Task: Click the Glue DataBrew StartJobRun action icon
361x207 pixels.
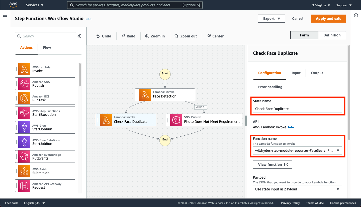Action: [24, 142]
